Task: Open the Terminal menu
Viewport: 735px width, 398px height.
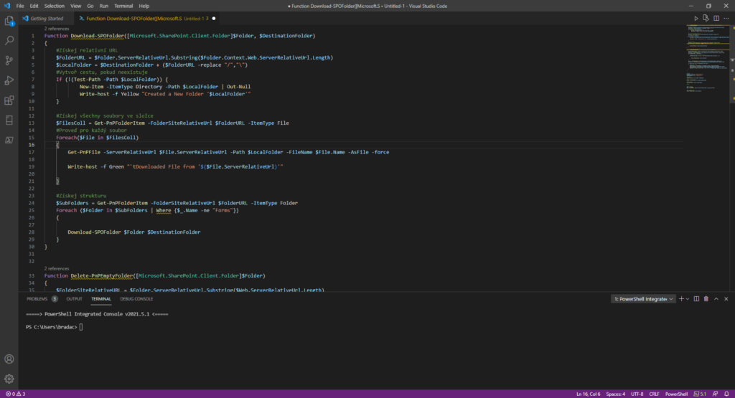Action: click(x=123, y=6)
